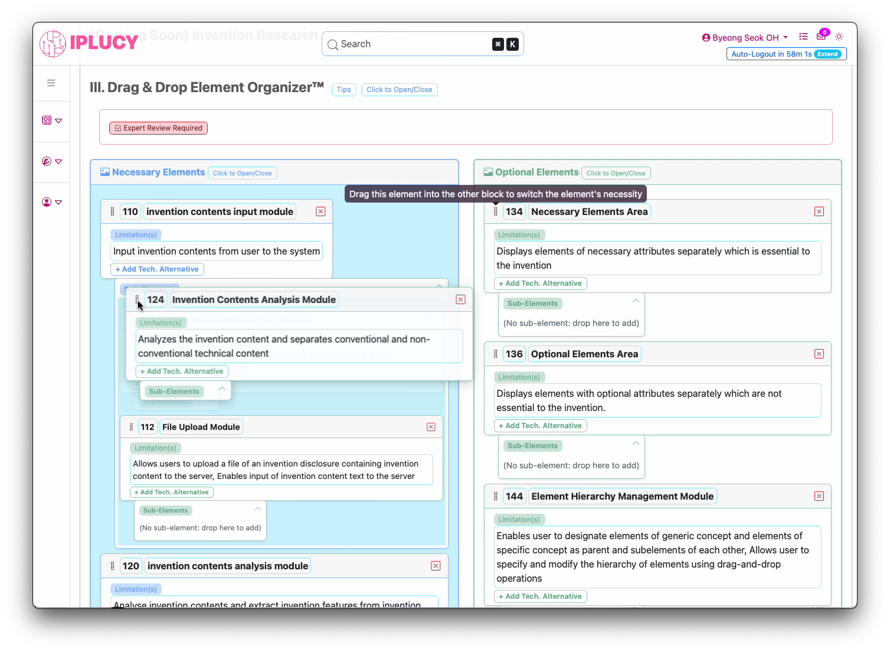This screenshot has height=652, width=890.
Task: Edit element 144 limitation text
Action: coord(657,557)
